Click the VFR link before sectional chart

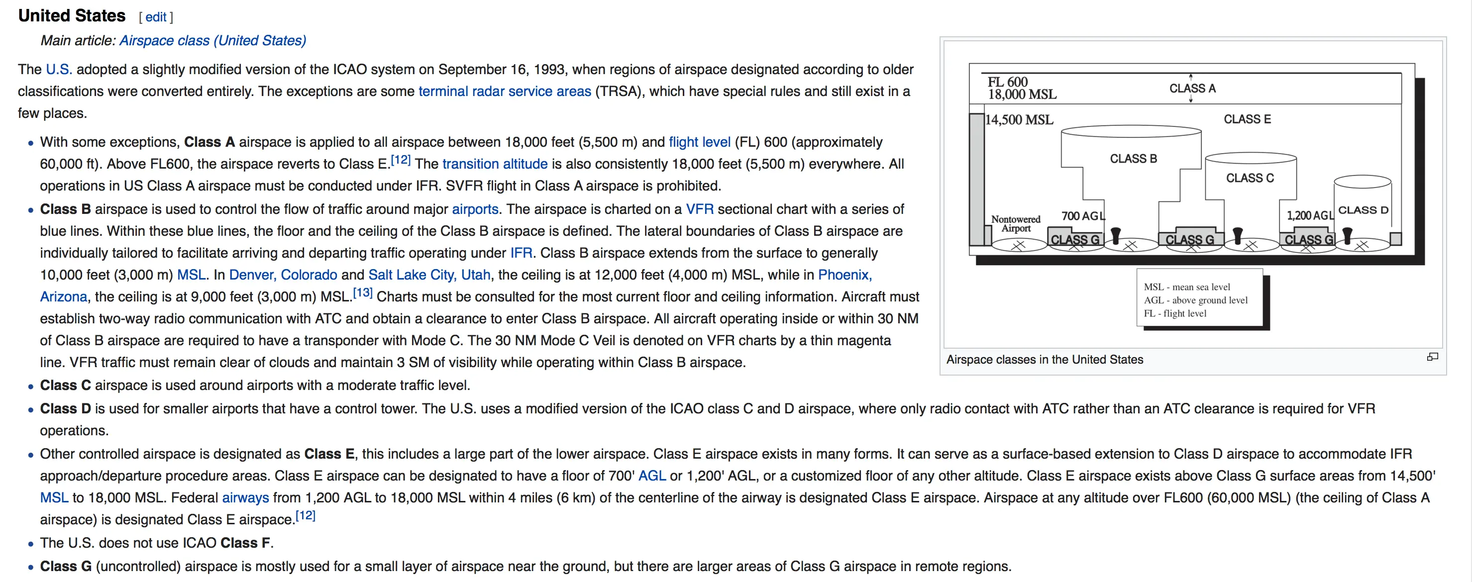pos(700,209)
